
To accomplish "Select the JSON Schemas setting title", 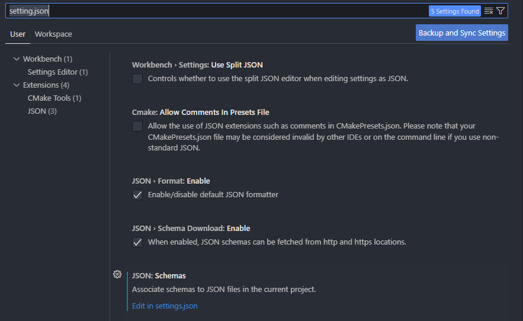I will 159,275.
